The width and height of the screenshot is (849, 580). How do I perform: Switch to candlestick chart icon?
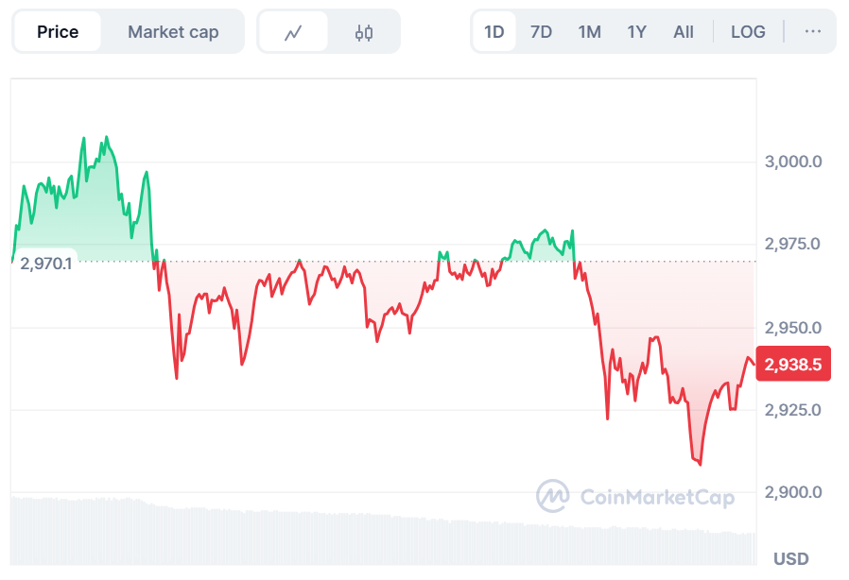coord(364,32)
